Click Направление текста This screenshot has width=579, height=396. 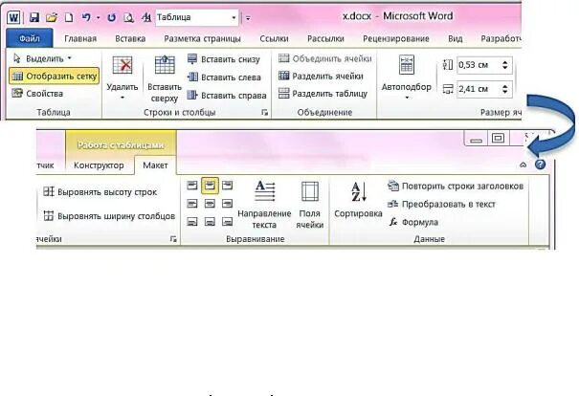point(264,205)
